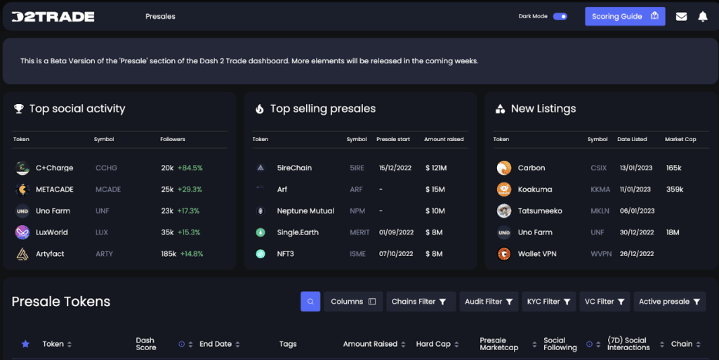Image resolution: width=719 pixels, height=360 pixels.
Task: Select the Single.Earth token logo
Action: (x=260, y=232)
